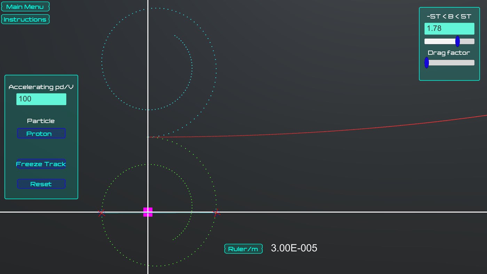Click the ruler distance readout 3.00E-005
Image resolution: width=487 pixels, height=274 pixels.
tap(293, 248)
